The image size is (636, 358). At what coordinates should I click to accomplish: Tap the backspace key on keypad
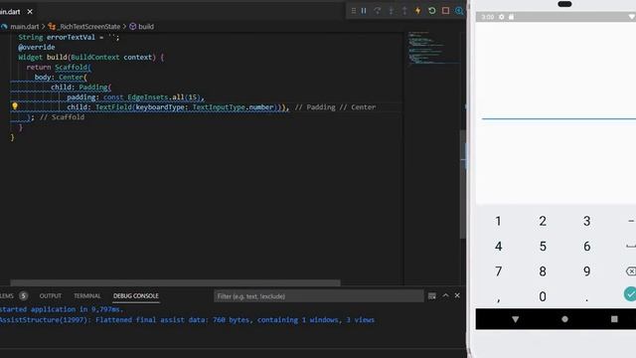pyautogui.click(x=631, y=271)
